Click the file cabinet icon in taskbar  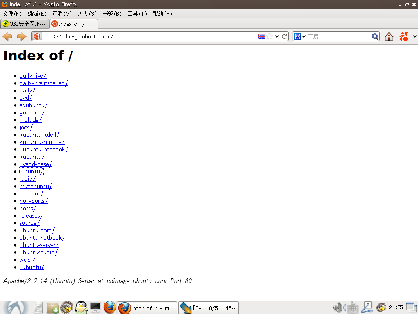click(x=38, y=307)
